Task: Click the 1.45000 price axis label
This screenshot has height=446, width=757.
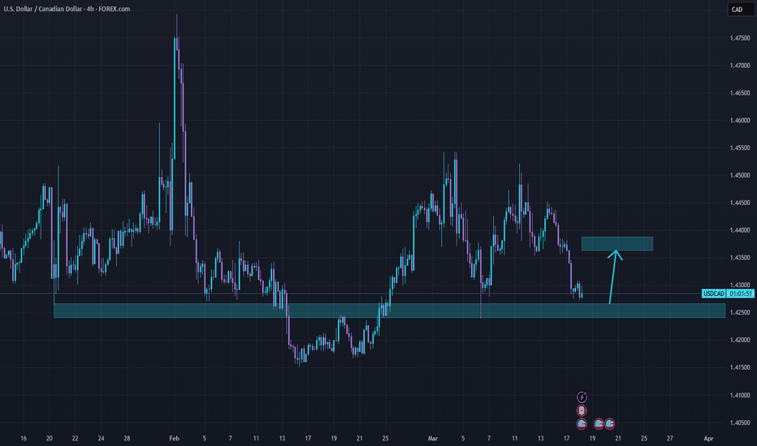Action: pos(740,175)
